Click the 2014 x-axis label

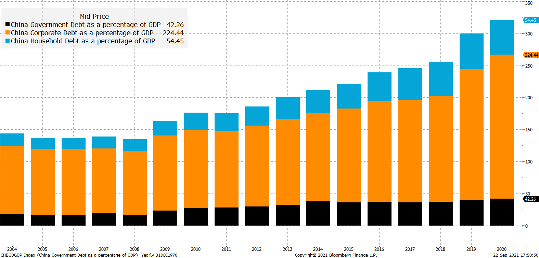click(x=318, y=249)
